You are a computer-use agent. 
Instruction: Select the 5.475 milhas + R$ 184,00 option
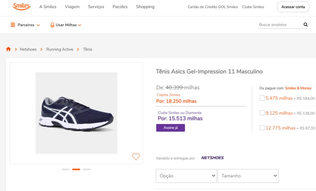[x=262, y=98]
